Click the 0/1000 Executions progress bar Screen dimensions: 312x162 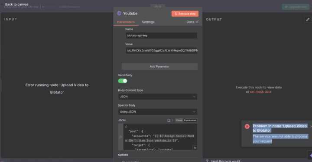coord(49,7)
